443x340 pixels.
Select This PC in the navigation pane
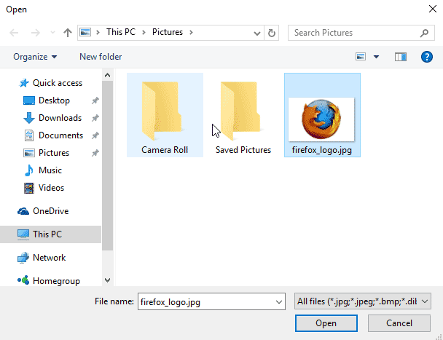[x=47, y=234]
